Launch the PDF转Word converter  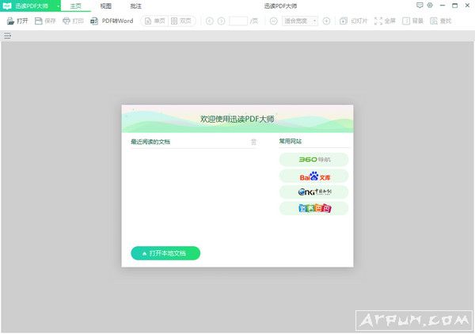pyautogui.click(x=112, y=21)
